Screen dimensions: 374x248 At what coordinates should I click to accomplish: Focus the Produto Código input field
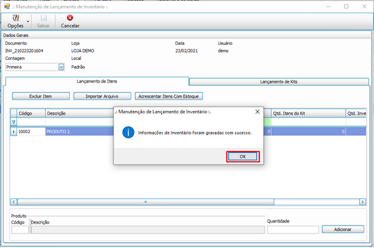pos(20,230)
